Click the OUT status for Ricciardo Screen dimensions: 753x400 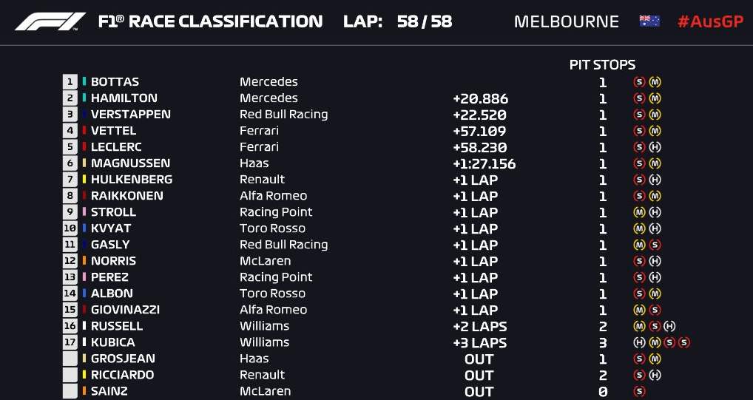point(479,375)
